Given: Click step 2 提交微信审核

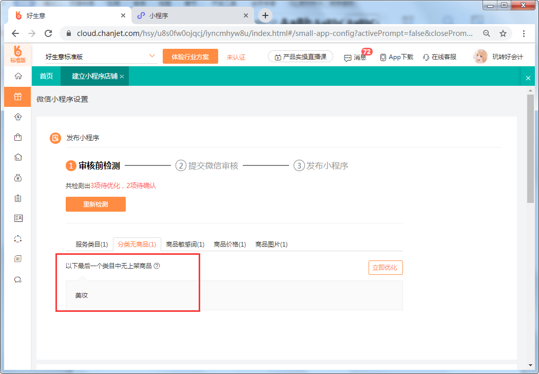Looking at the screenshot, I should (207, 166).
